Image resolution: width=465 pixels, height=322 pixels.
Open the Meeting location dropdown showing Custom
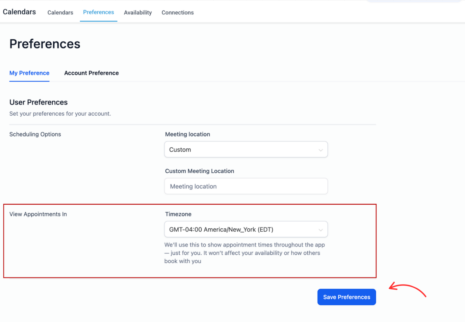246,149
